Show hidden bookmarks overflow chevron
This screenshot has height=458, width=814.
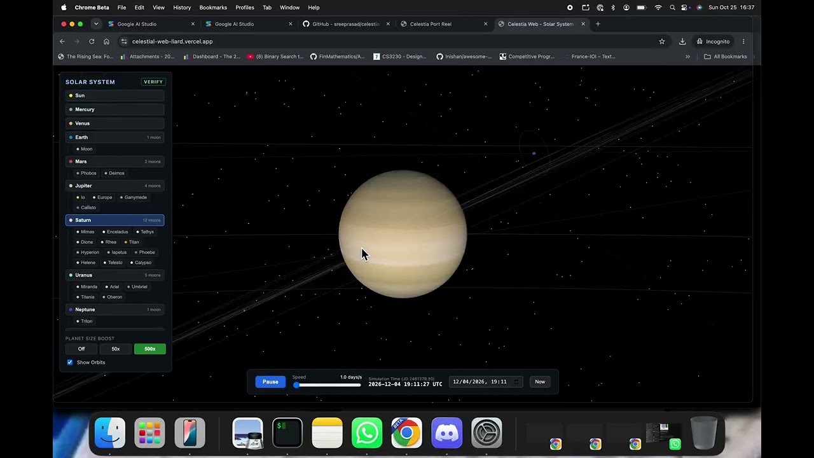(x=687, y=57)
